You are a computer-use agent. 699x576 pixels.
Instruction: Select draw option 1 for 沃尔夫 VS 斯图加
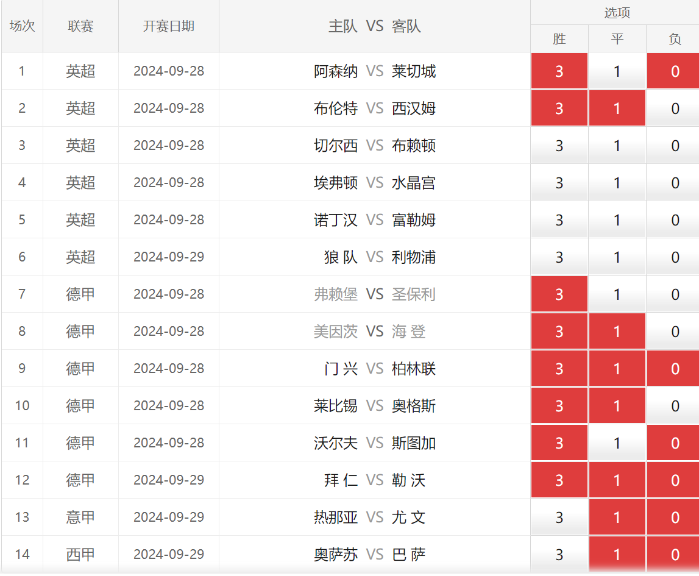click(617, 443)
